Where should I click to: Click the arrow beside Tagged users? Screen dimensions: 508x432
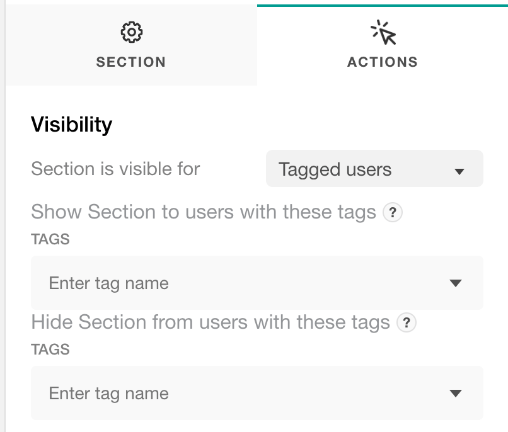click(459, 171)
